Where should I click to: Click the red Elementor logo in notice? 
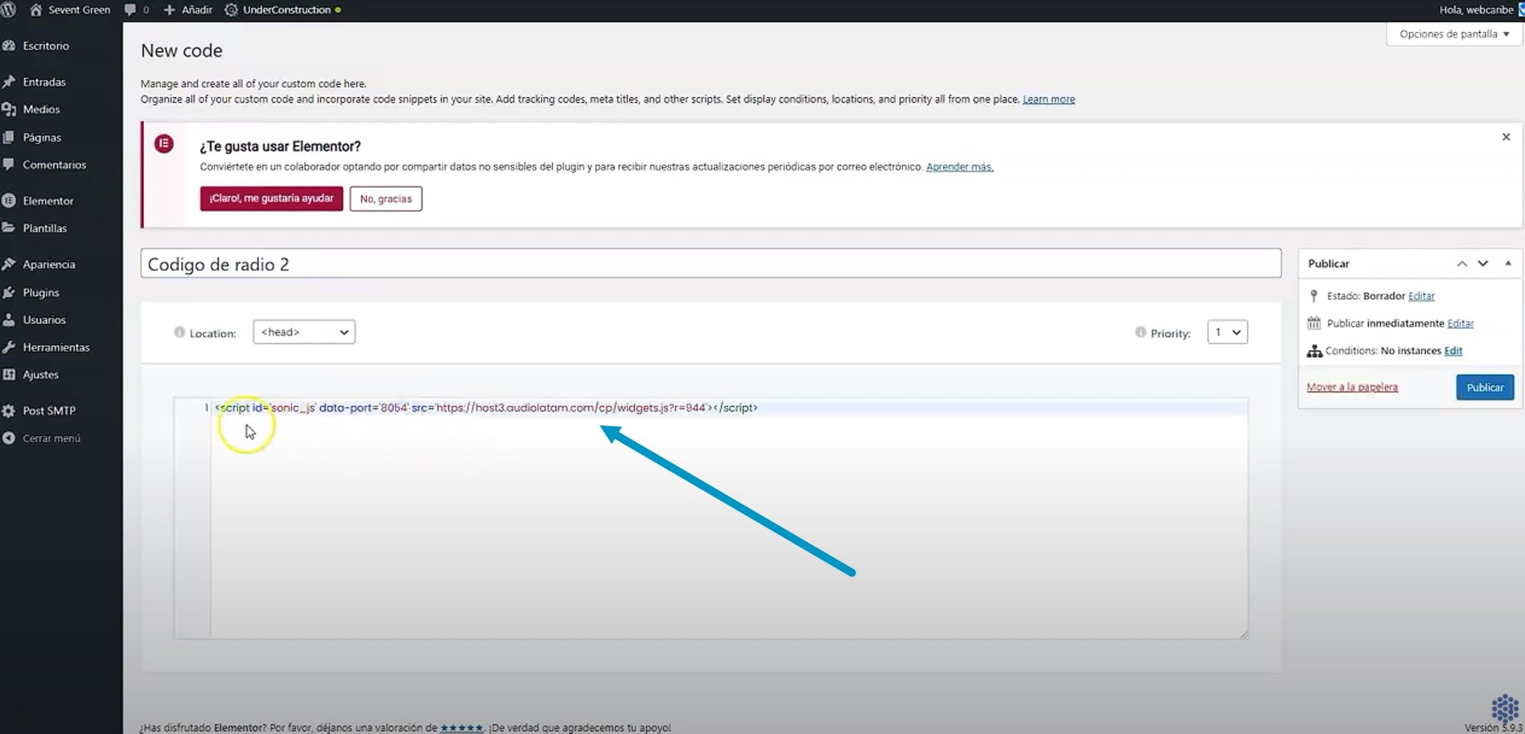coord(164,144)
